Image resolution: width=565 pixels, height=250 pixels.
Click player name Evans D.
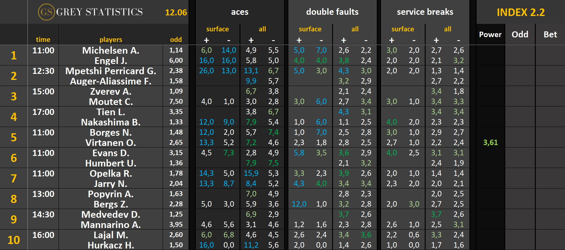pos(111,153)
